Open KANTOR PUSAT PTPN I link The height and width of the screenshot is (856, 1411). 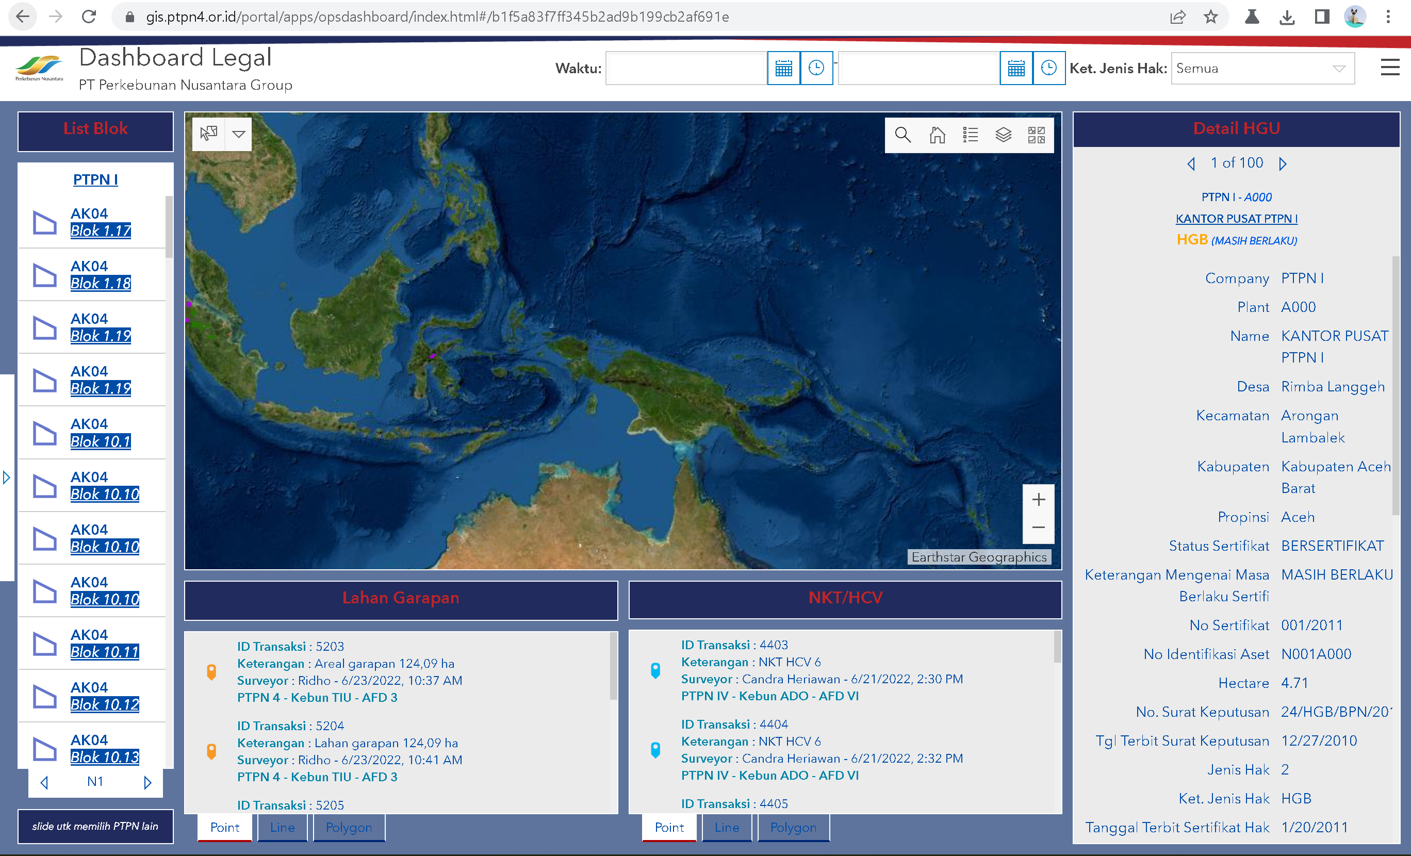[x=1236, y=219]
